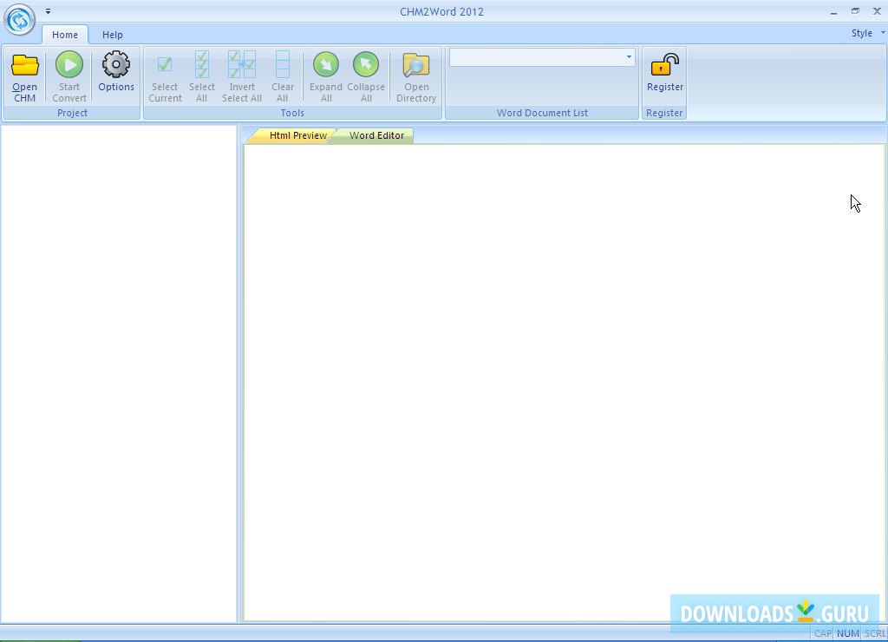Close the CHM2Word 2012 window
888x642 pixels.
tap(877, 10)
